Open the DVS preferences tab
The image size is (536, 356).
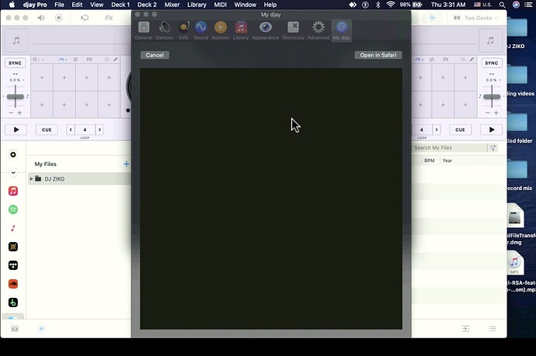click(x=183, y=31)
